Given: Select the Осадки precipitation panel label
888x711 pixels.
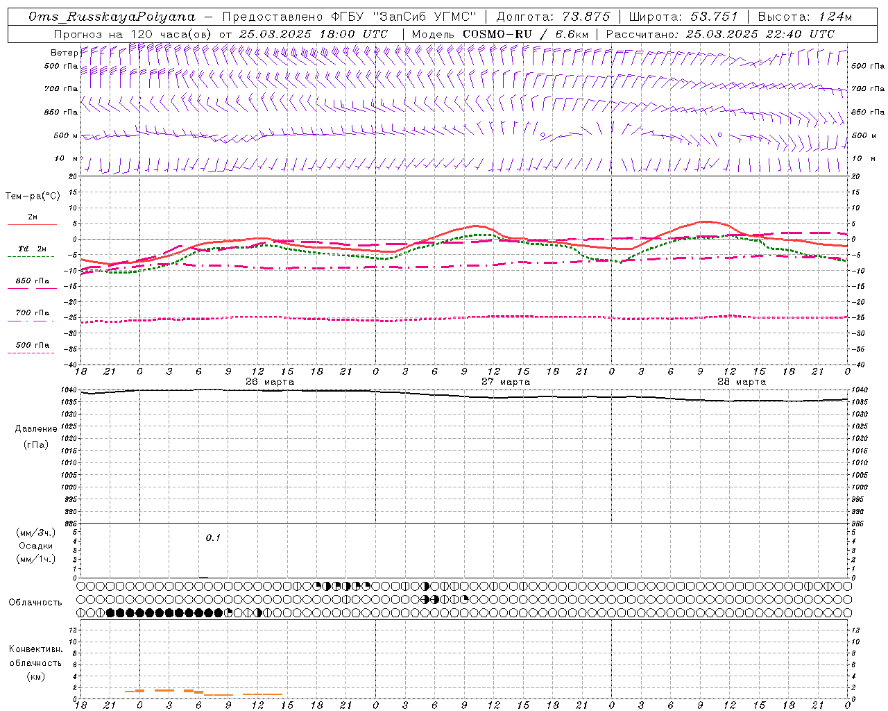Looking at the screenshot, I should [x=36, y=546].
